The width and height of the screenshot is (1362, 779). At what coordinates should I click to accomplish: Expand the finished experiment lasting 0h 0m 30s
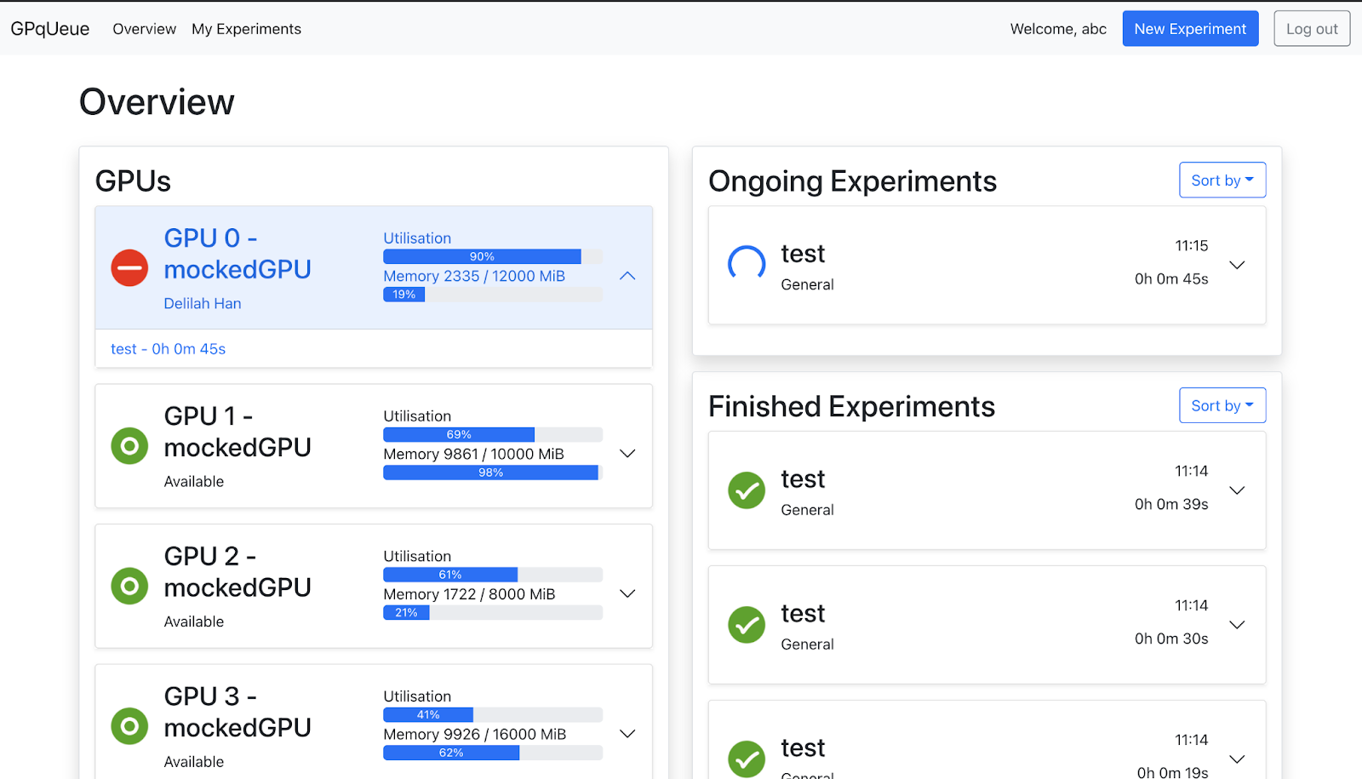click(x=1237, y=625)
